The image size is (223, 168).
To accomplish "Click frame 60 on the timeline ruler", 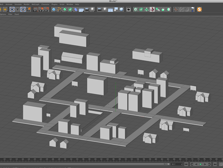I will (156, 159).
